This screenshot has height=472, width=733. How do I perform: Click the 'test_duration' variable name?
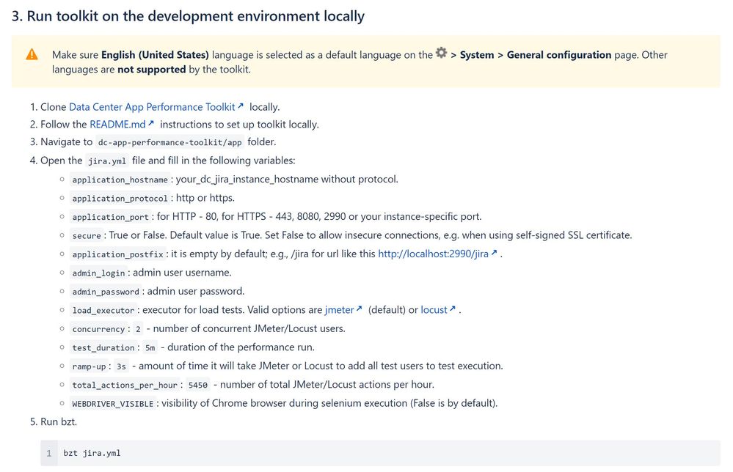(103, 348)
